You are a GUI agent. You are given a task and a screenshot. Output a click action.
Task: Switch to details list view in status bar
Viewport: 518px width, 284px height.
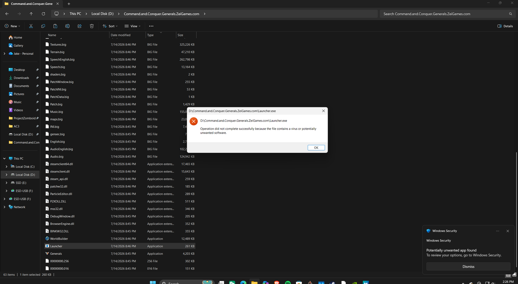[508, 275]
